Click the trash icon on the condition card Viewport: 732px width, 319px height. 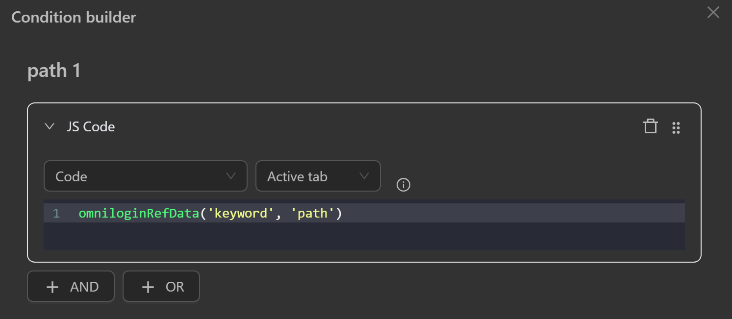[651, 126]
